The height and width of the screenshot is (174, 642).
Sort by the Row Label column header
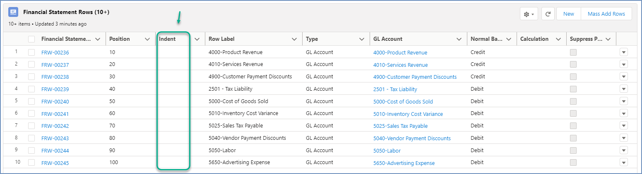[x=221, y=39]
